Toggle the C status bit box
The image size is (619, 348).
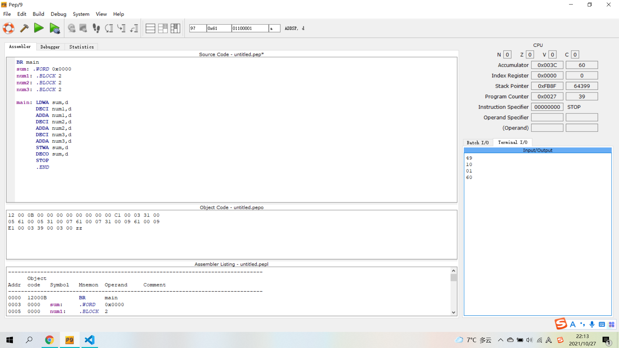click(x=575, y=55)
